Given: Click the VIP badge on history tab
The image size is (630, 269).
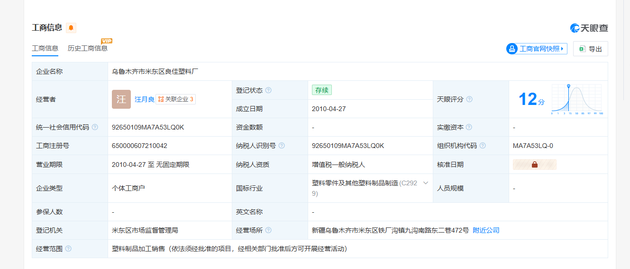Looking at the screenshot, I should click(x=107, y=41).
